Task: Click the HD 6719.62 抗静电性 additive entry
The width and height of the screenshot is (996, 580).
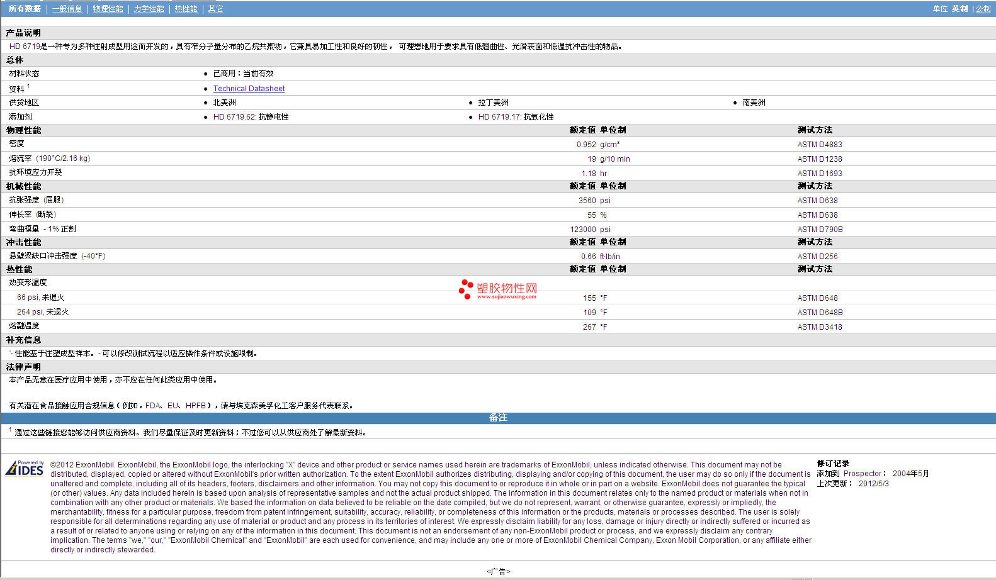Action: pos(251,117)
